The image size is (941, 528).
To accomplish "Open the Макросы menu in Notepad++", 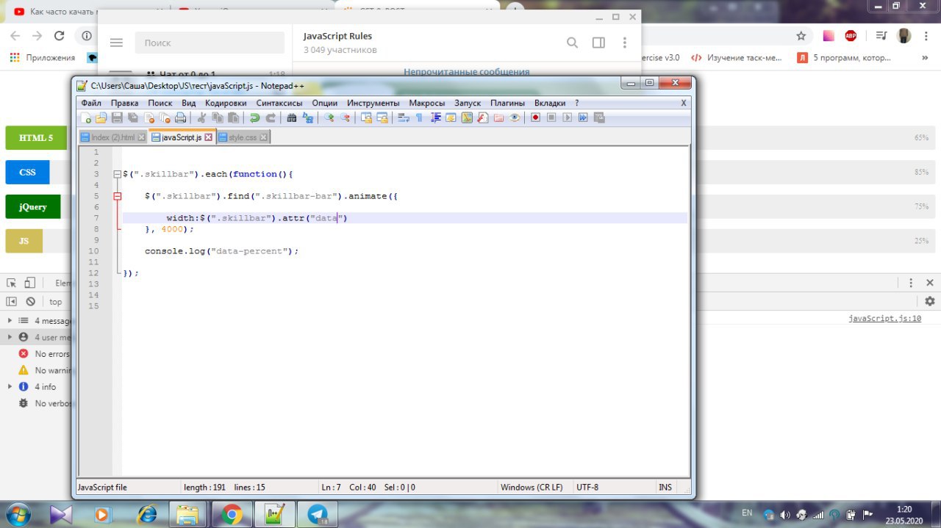I will 427,103.
